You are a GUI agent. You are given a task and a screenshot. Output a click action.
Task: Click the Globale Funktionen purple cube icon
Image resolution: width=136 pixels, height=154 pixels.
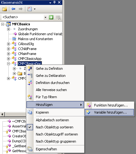pyautogui.click(x=15, y=34)
